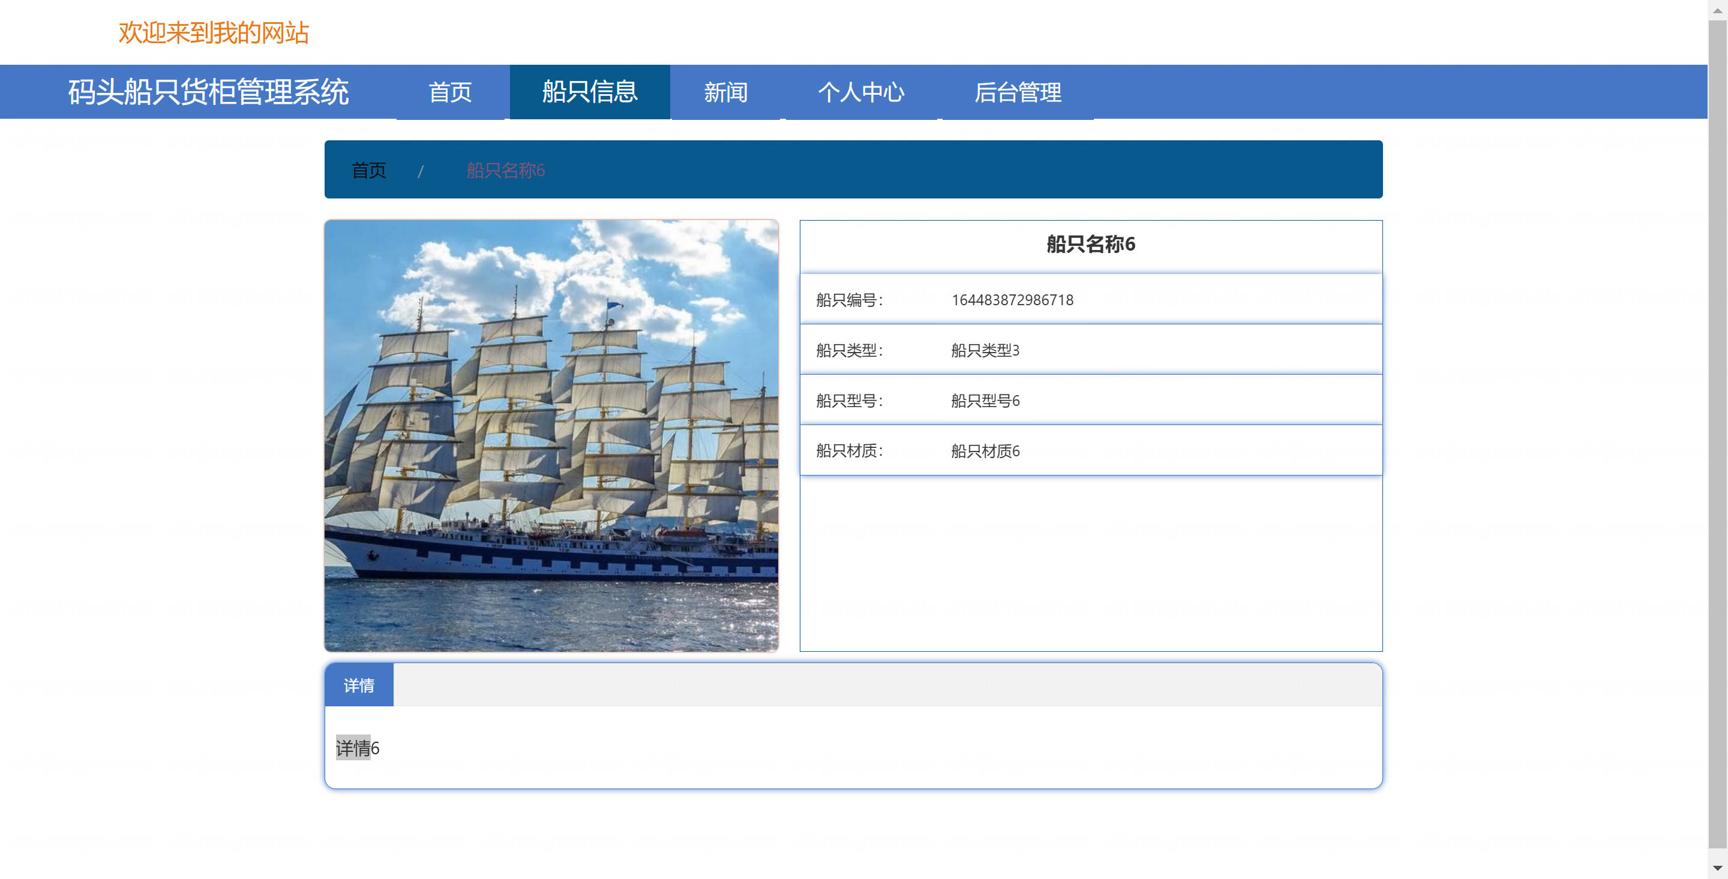
Task: Click the 首页 breadcrumb link
Action: pos(369,170)
